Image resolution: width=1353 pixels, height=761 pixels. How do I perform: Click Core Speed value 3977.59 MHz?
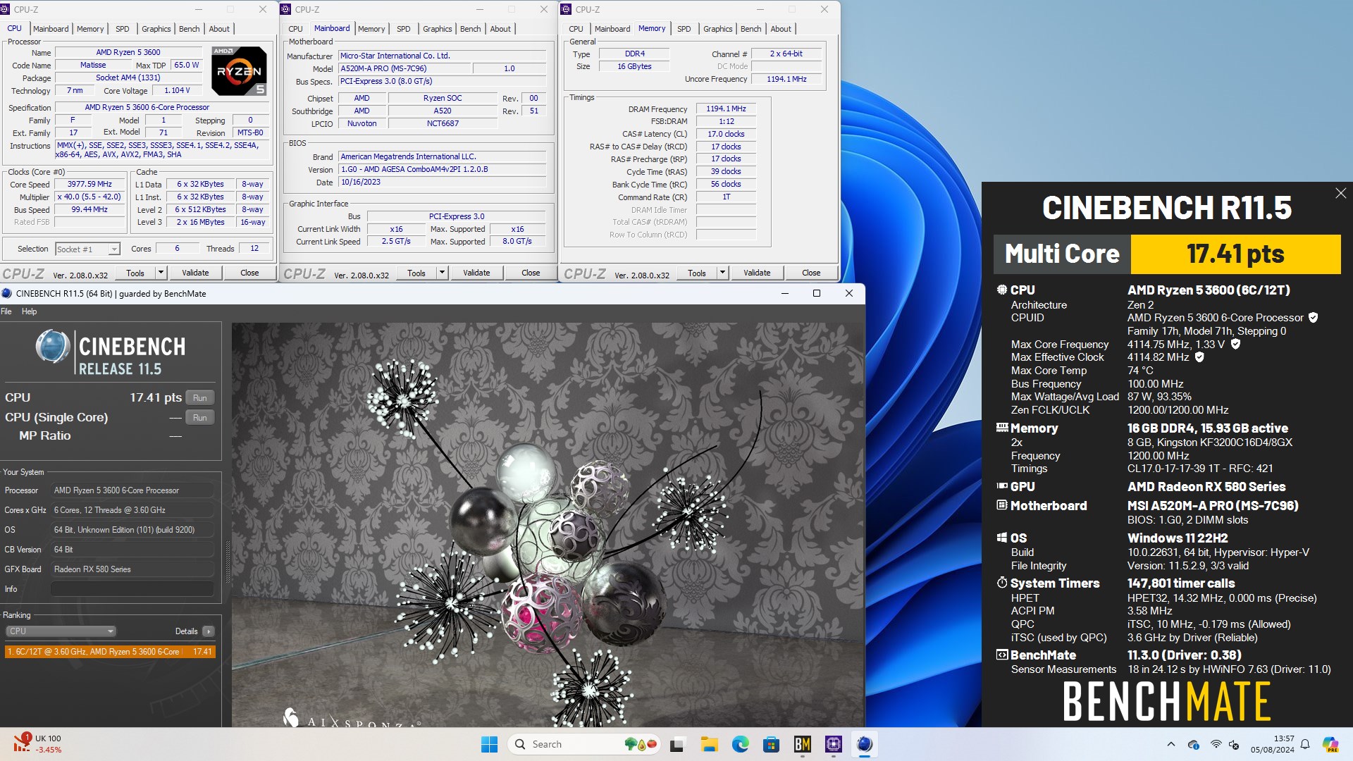click(x=89, y=184)
